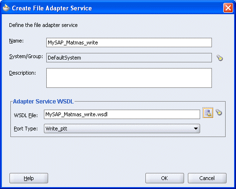Click the 'Description:' label
The width and height of the screenshot is (236, 189).
click(x=23, y=73)
